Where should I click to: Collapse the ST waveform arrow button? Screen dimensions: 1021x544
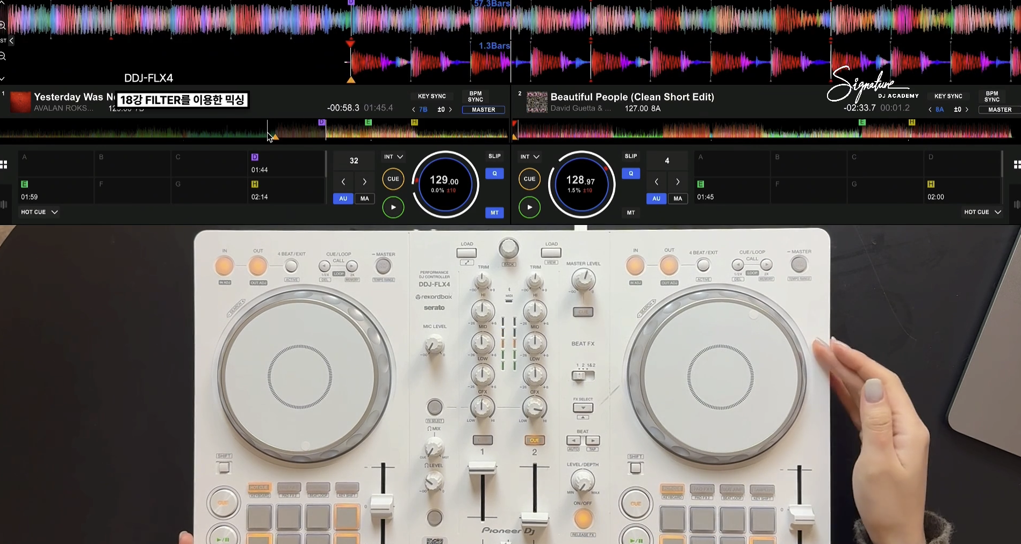[x=11, y=40]
